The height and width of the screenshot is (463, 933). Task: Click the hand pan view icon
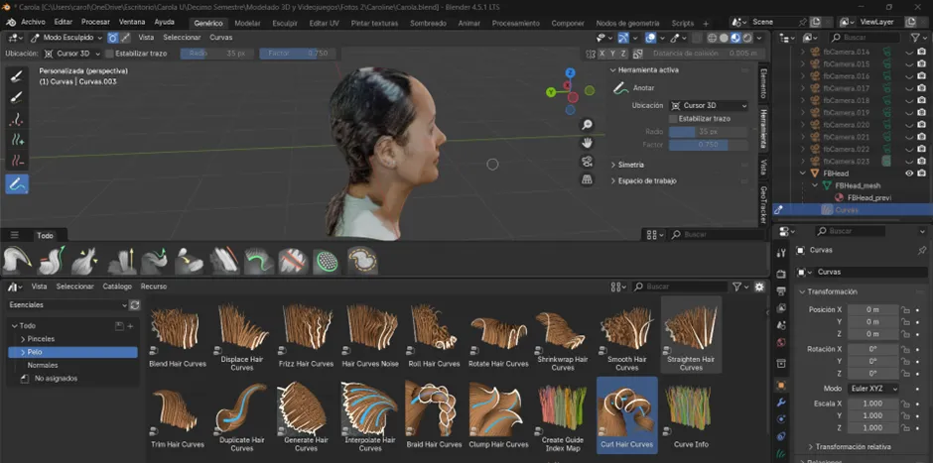(x=588, y=143)
